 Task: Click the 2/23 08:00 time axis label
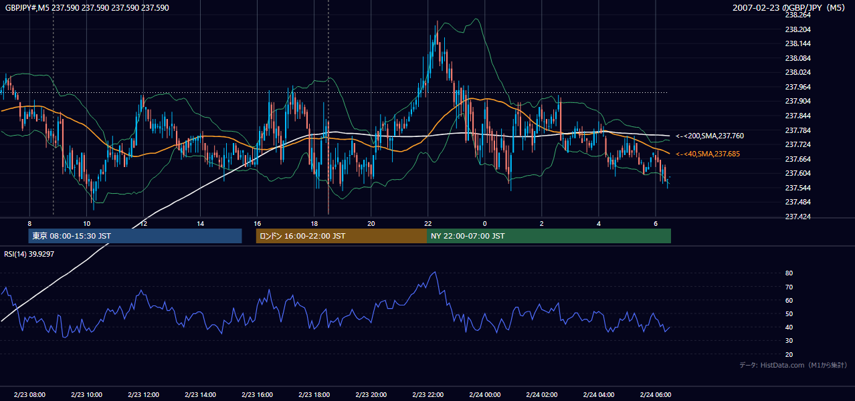tap(29, 395)
